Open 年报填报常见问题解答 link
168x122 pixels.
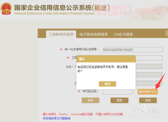pyautogui.click(x=56, y=118)
